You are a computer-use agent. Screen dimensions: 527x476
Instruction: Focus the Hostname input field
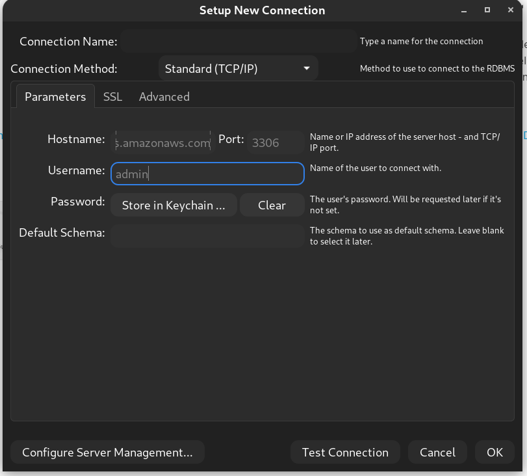coord(162,143)
